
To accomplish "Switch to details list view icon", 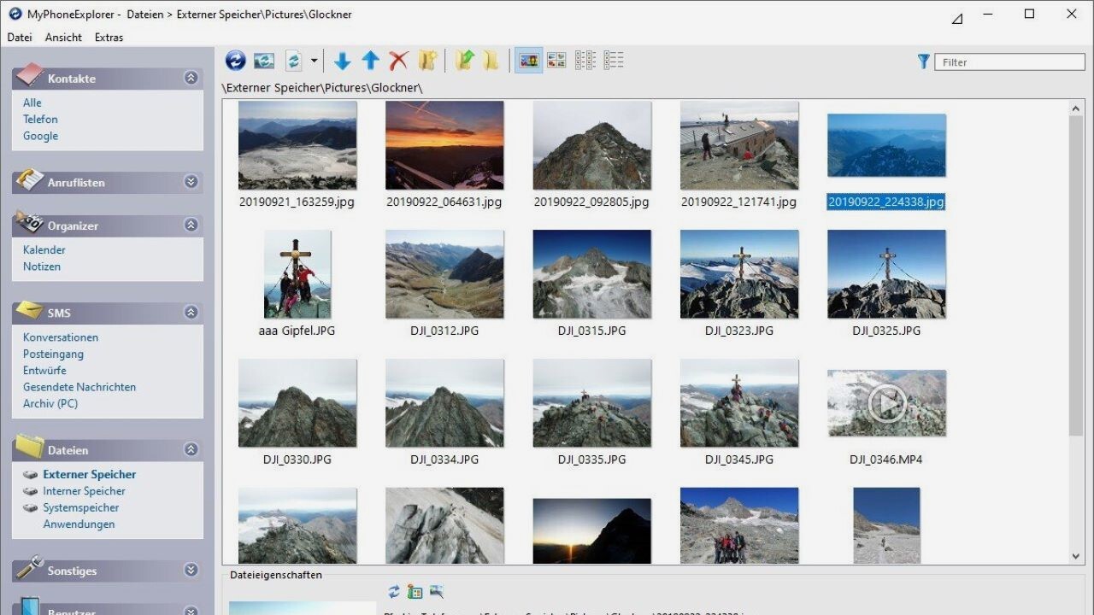I will pos(614,60).
